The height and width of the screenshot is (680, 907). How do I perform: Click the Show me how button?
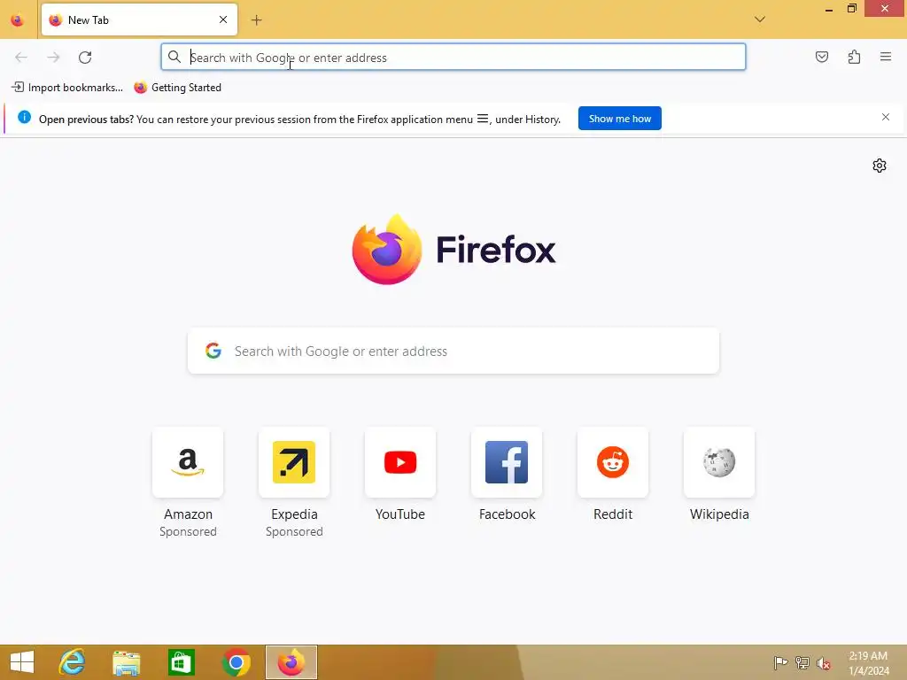point(619,119)
